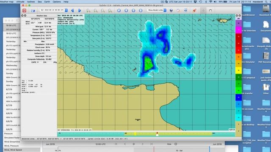Click the Now button in background window
Screen dimensions: 271x152
coord(169,144)
